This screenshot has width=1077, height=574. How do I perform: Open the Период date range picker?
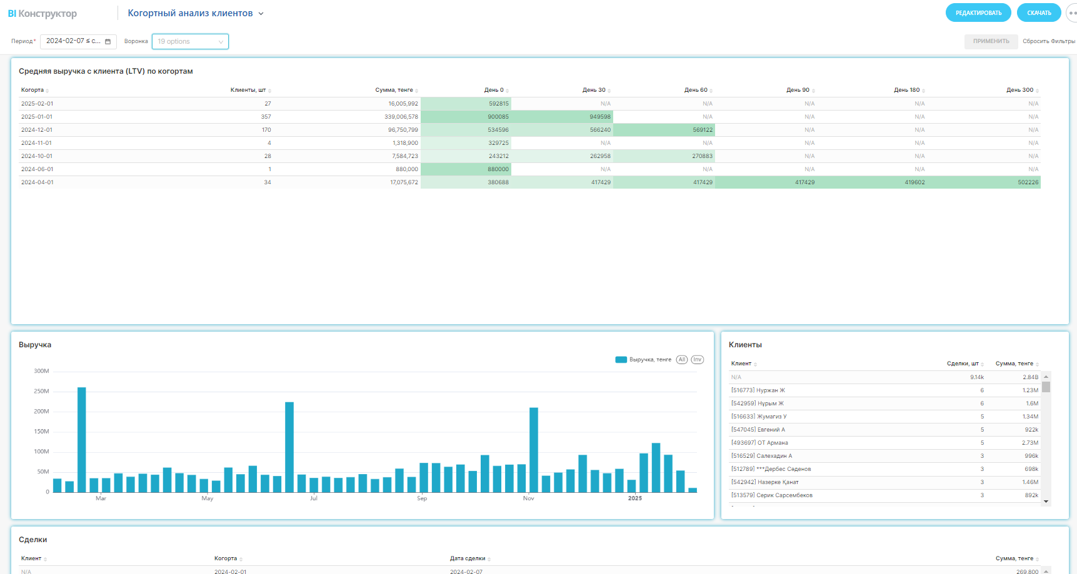click(x=73, y=42)
